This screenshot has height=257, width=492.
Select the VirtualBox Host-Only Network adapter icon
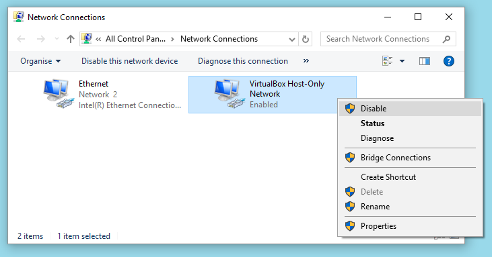[230, 94]
